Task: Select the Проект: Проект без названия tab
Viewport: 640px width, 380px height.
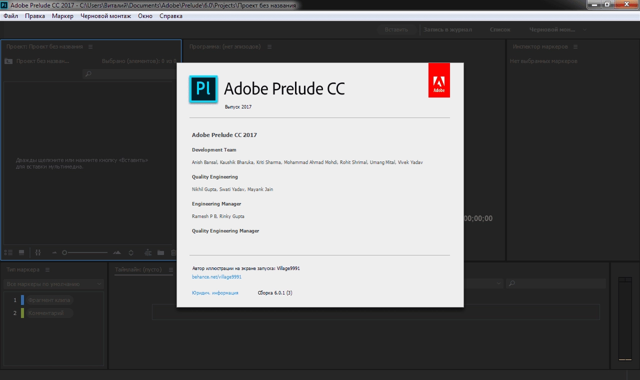Action: 44,46
